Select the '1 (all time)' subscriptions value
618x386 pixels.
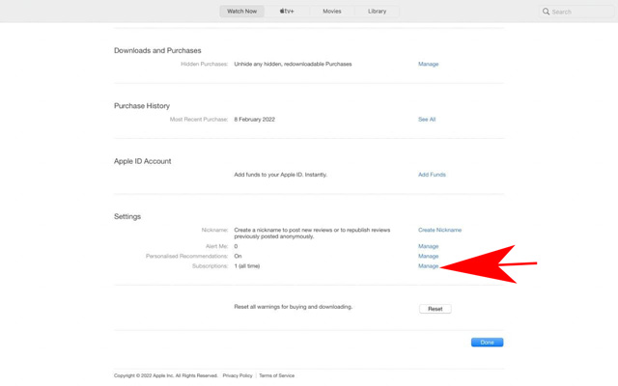[247, 266]
